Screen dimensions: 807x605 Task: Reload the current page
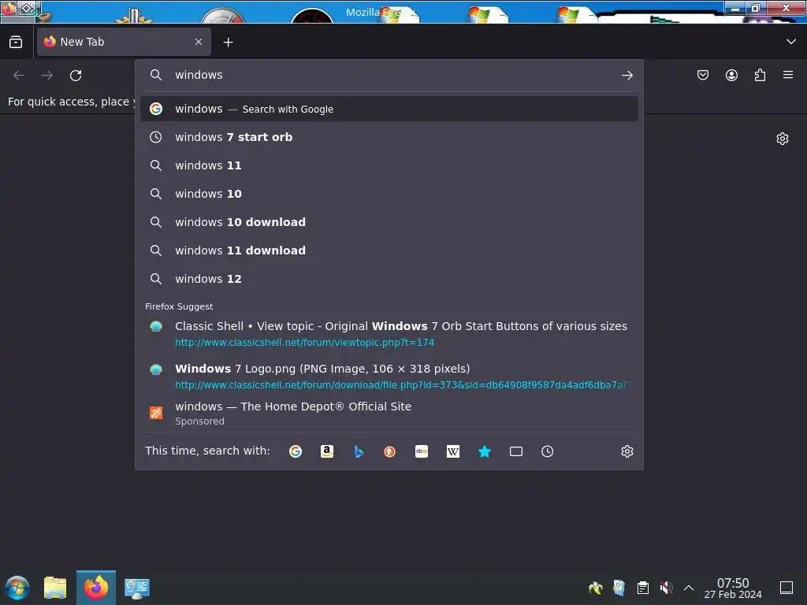click(x=76, y=76)
